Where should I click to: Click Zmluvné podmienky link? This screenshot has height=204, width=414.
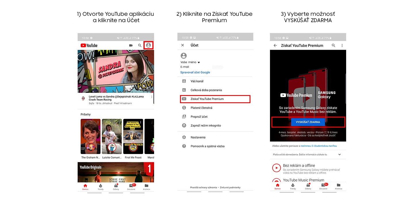[230, 188]
